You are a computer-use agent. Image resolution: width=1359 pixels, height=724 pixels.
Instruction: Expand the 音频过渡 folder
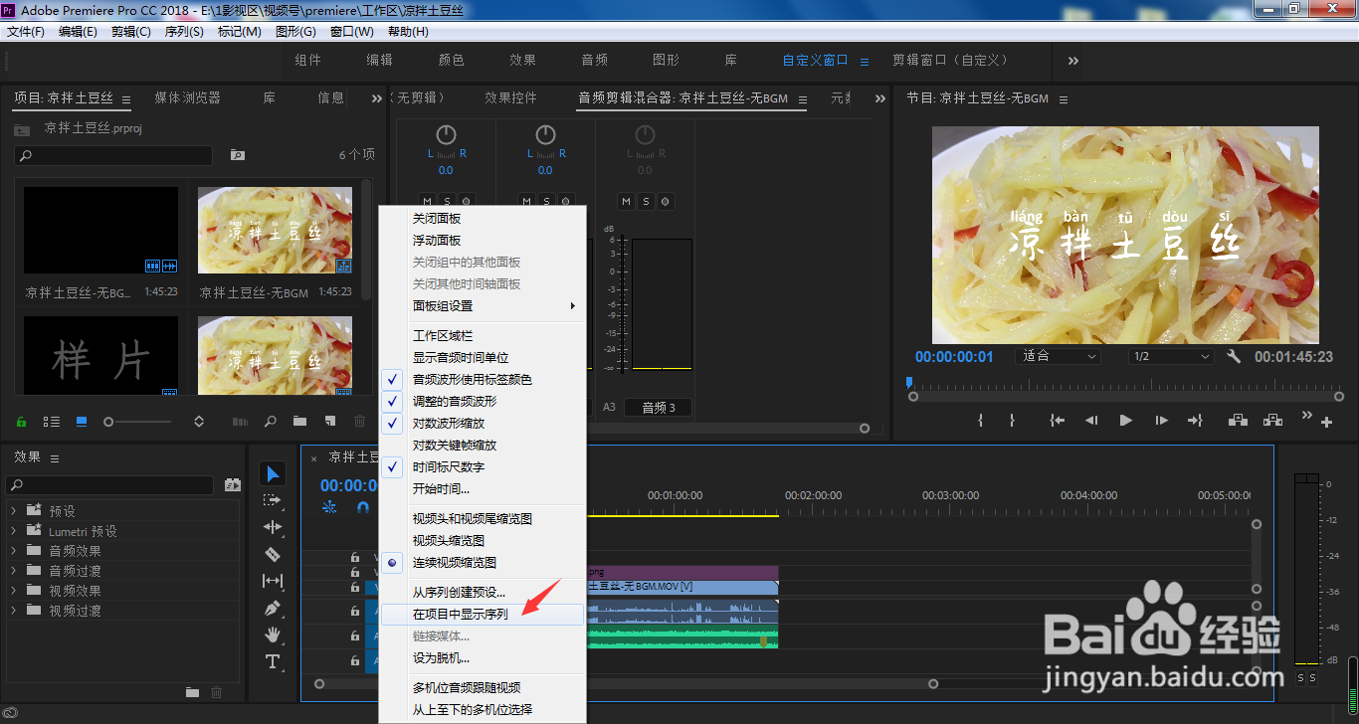point(13,571)
